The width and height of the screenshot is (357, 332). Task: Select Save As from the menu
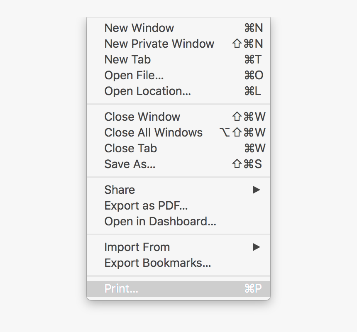pos(130,164)
